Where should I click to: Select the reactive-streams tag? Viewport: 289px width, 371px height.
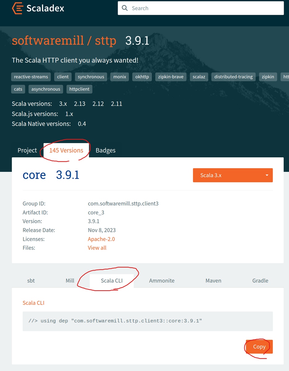pyautogui.click(x=31, y=77)
